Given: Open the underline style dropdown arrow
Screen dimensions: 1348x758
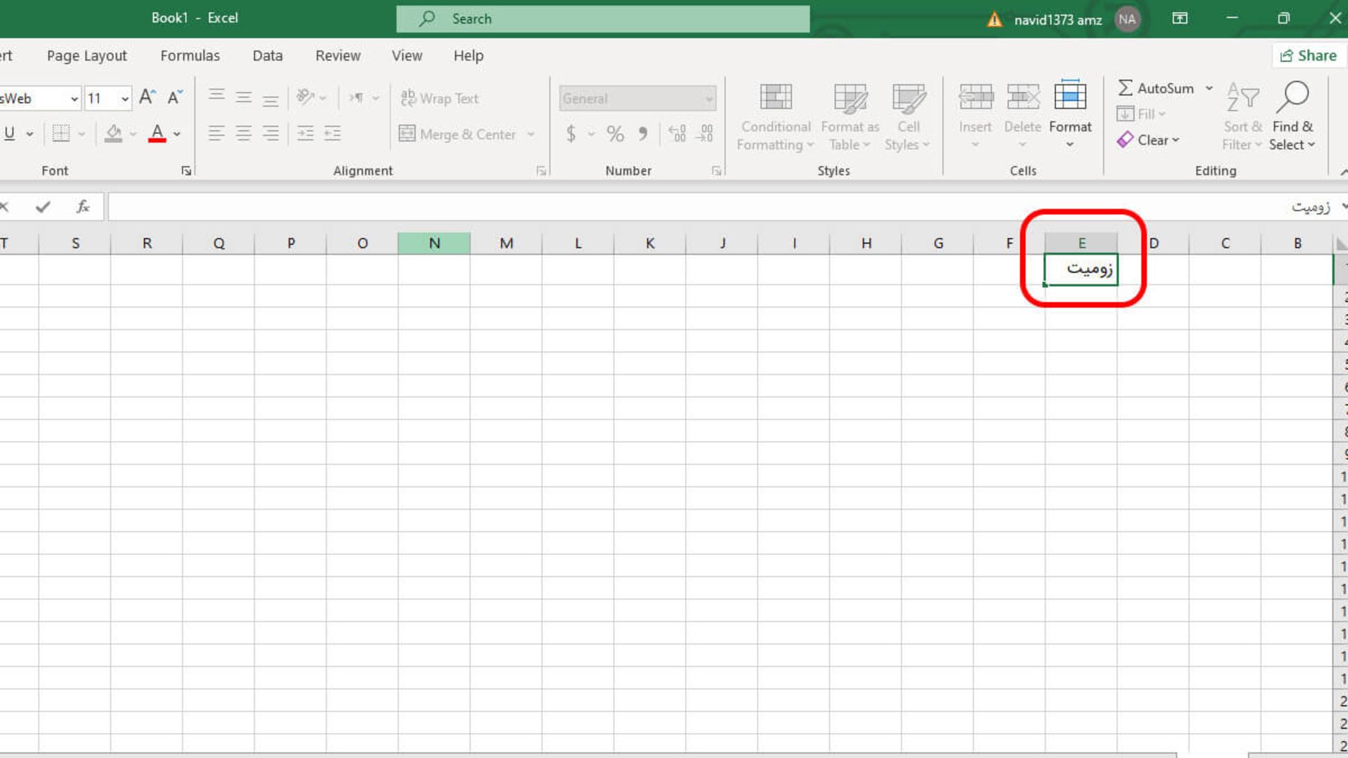Looking at the screenshot, I should [x=29, y=134].
